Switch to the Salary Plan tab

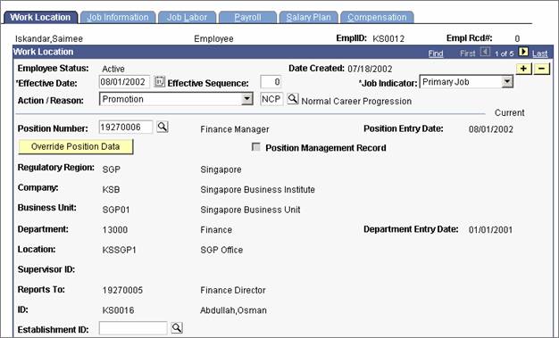[308, 17]
